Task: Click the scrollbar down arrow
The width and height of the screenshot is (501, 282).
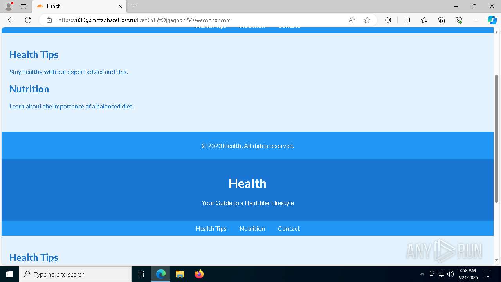Action: pyautogui.click(x=497, y=260)
